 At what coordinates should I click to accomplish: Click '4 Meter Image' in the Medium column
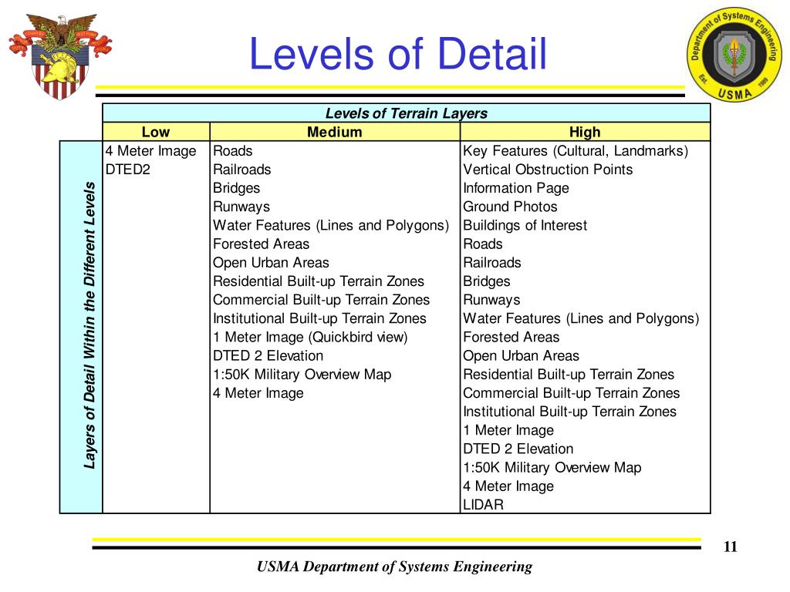[x=258, y=393]
